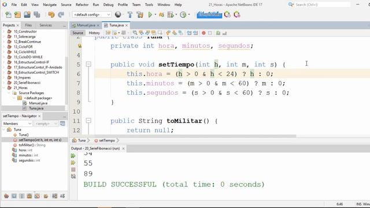370x208 pixels.
Task: Collapse the toMilitar method fold
Action: (88, 121)
